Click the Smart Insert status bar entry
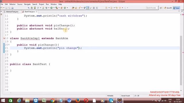This screenshot has height=103, width=184. click(126, 96)
